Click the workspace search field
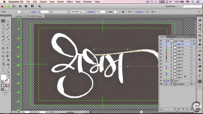203x114 pixels. 192,6
